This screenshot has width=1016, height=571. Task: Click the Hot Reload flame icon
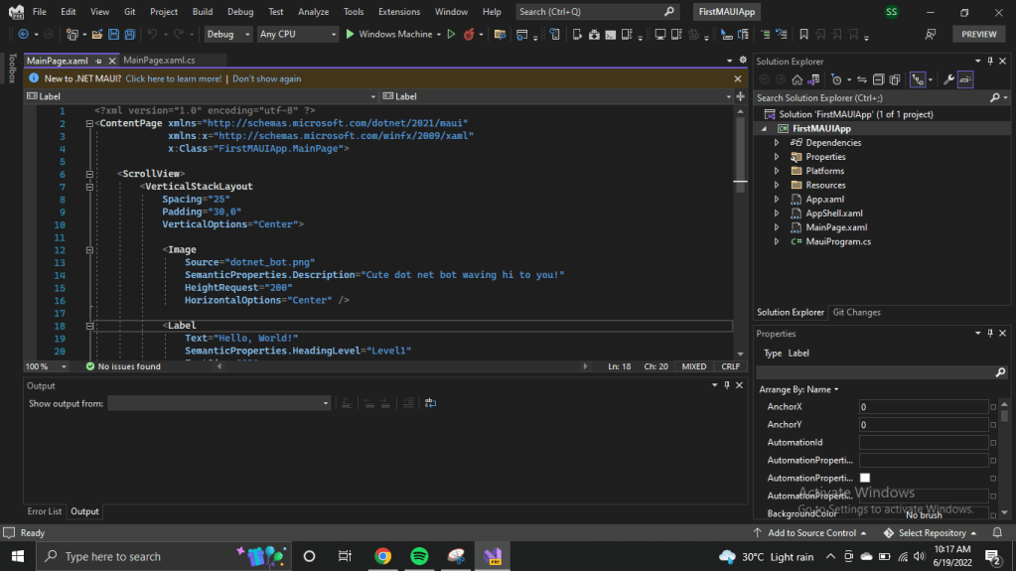(469, 34)
